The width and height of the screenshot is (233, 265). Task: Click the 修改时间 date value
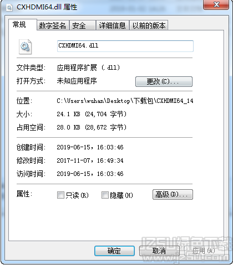(90, 160)
